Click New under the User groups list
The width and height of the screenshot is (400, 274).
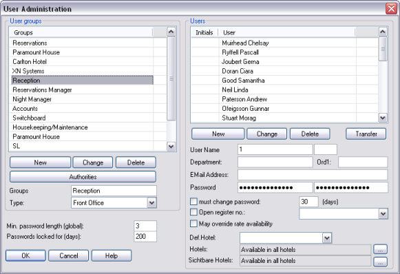click(40, 162)
